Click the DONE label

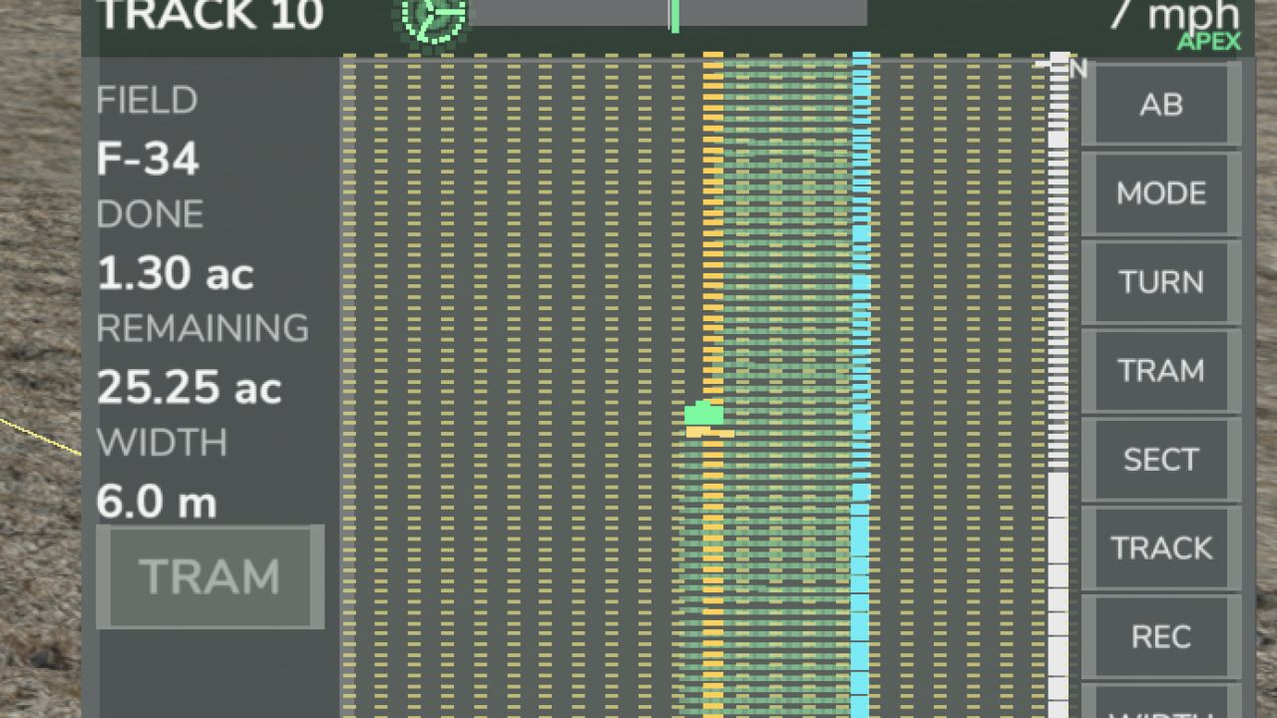point(150,214)
